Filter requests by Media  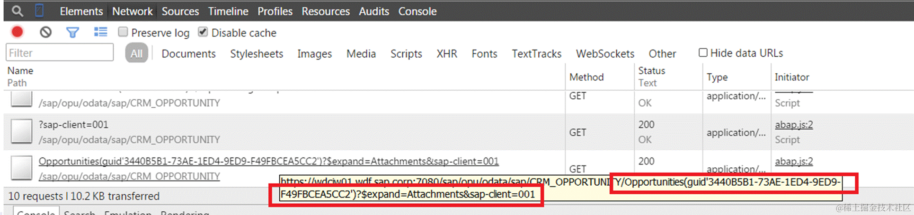click(361, 53)
